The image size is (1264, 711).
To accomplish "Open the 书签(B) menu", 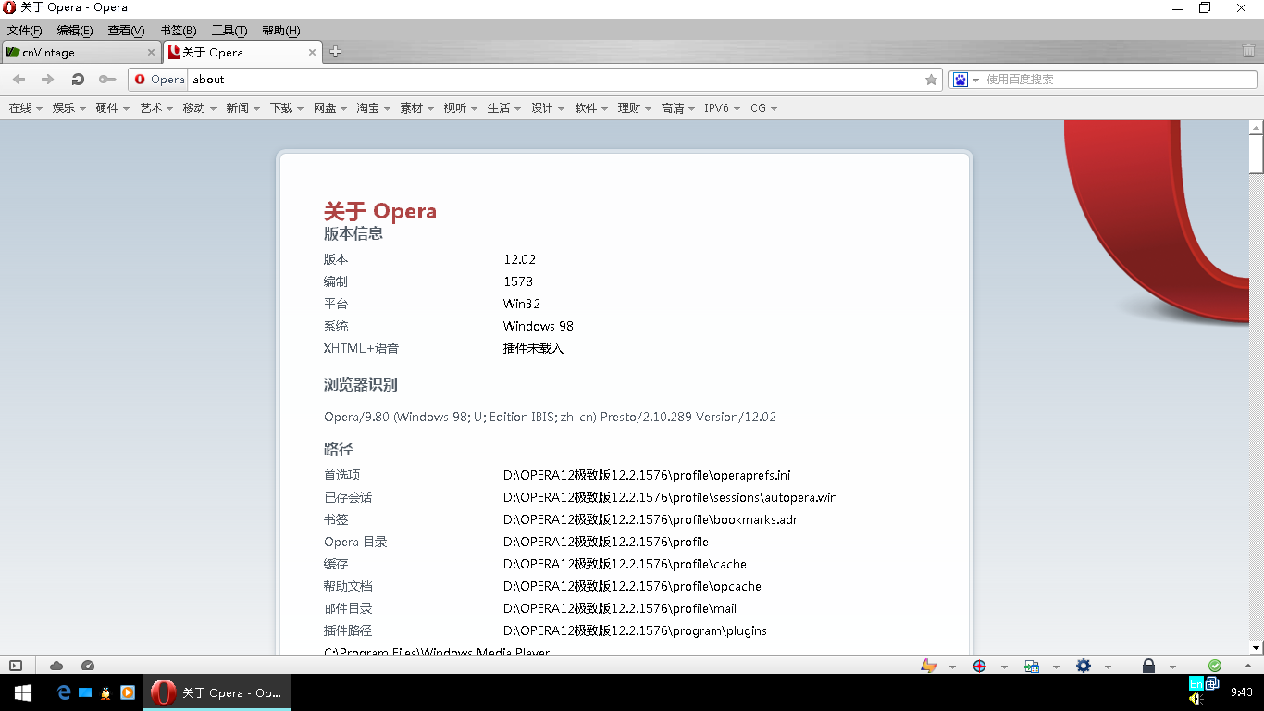I will click(x=178, y=31).
